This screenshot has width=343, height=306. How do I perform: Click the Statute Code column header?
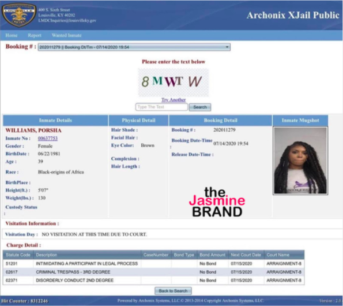tap(18, 255)
